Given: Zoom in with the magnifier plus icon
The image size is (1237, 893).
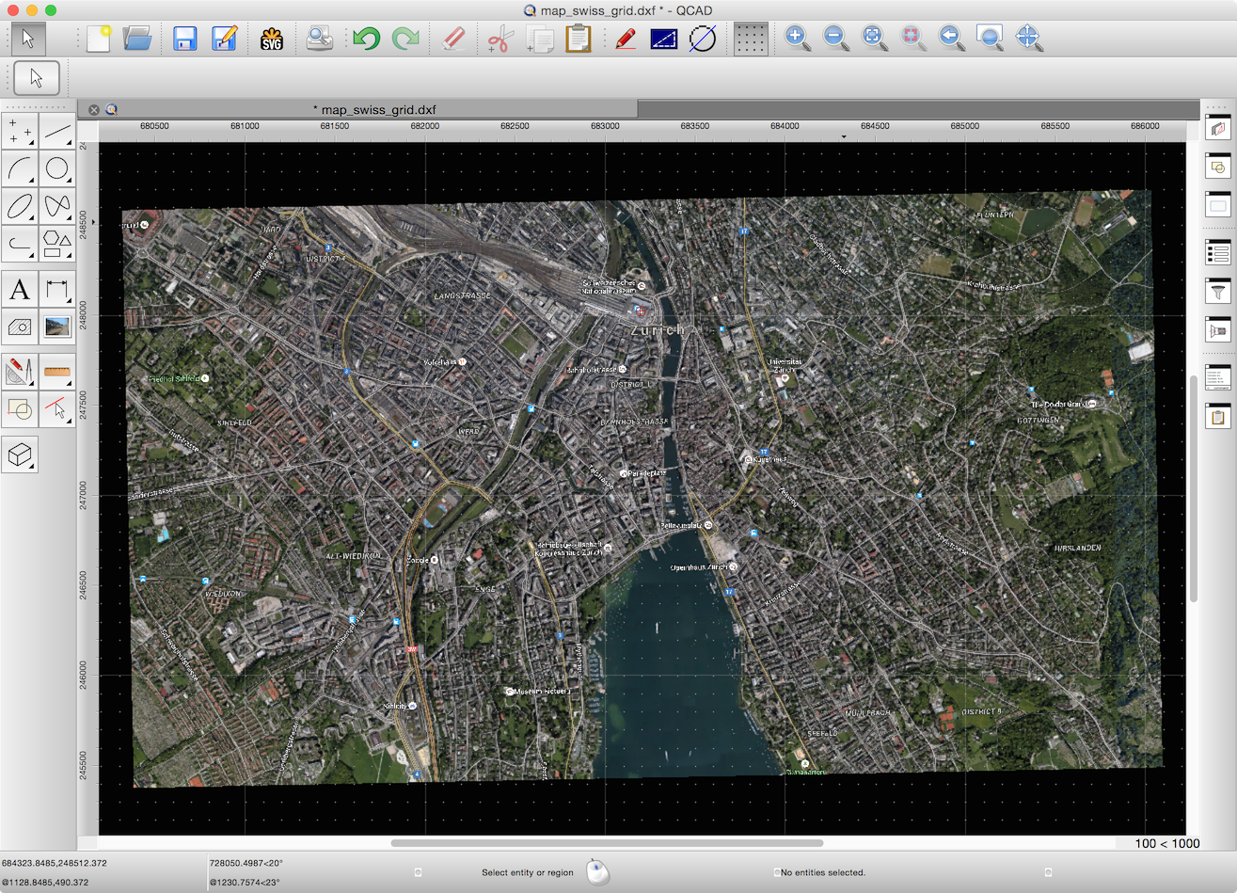Looking at the screenshot, I should pyautogui.click(x=797, y=39).
